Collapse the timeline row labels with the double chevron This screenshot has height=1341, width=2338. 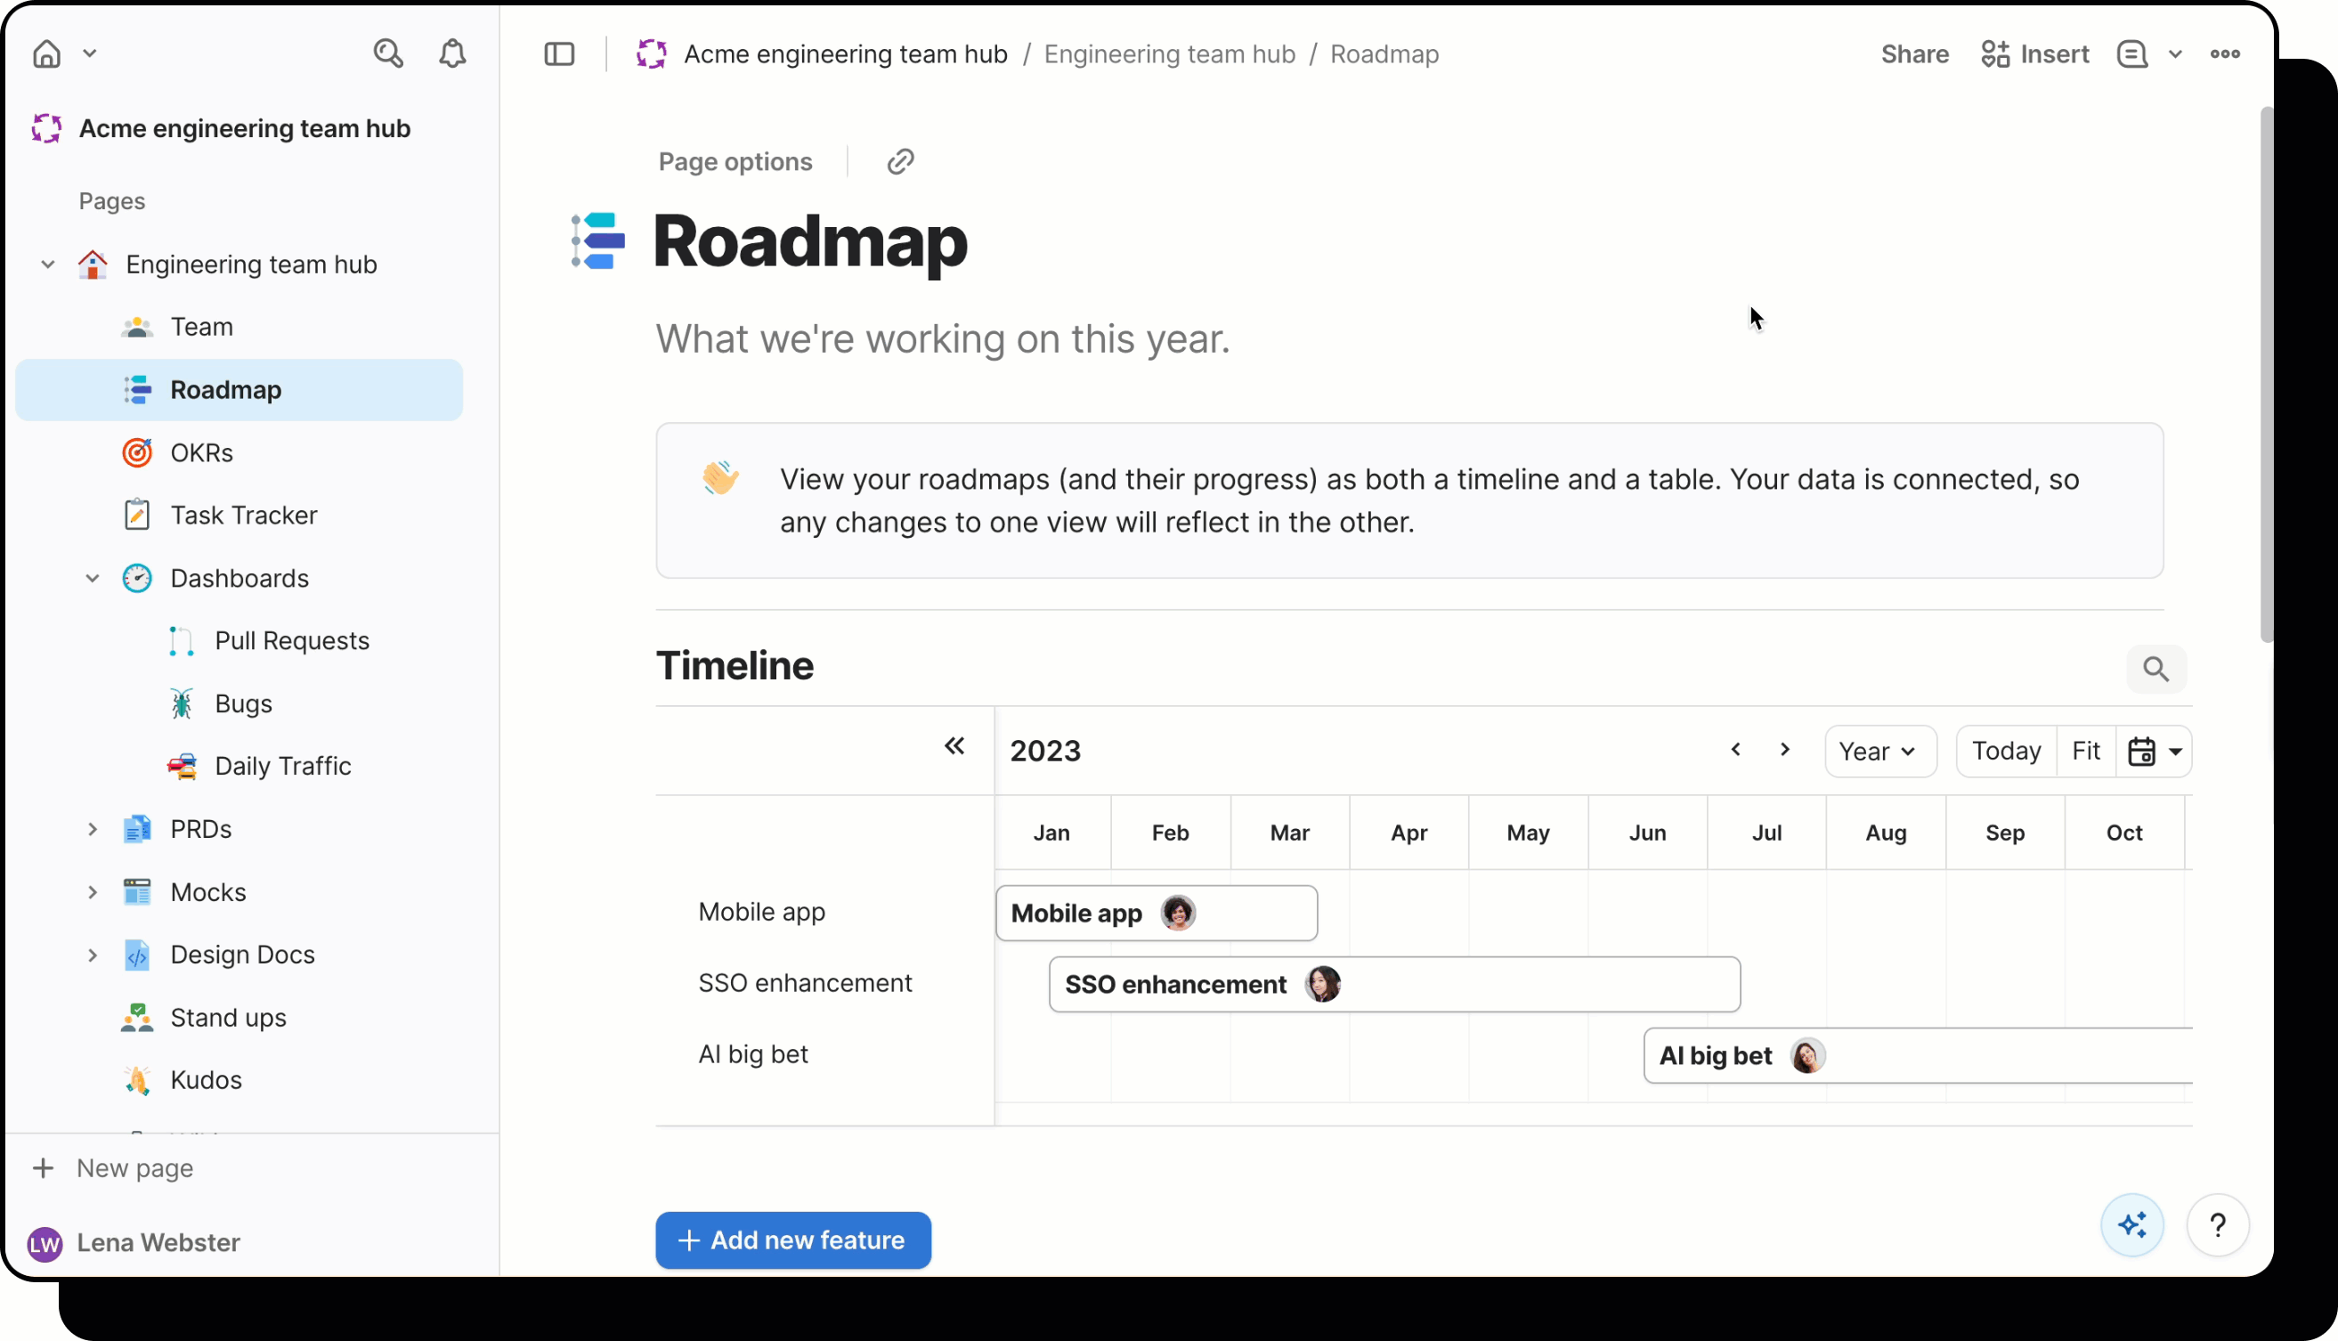tap(954, 746)
